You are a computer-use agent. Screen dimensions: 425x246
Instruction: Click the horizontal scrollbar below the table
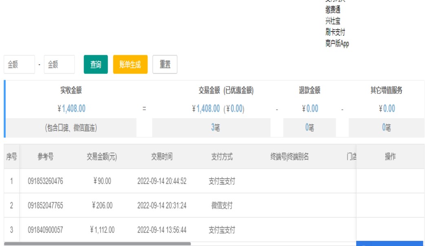tap(98, 244)
